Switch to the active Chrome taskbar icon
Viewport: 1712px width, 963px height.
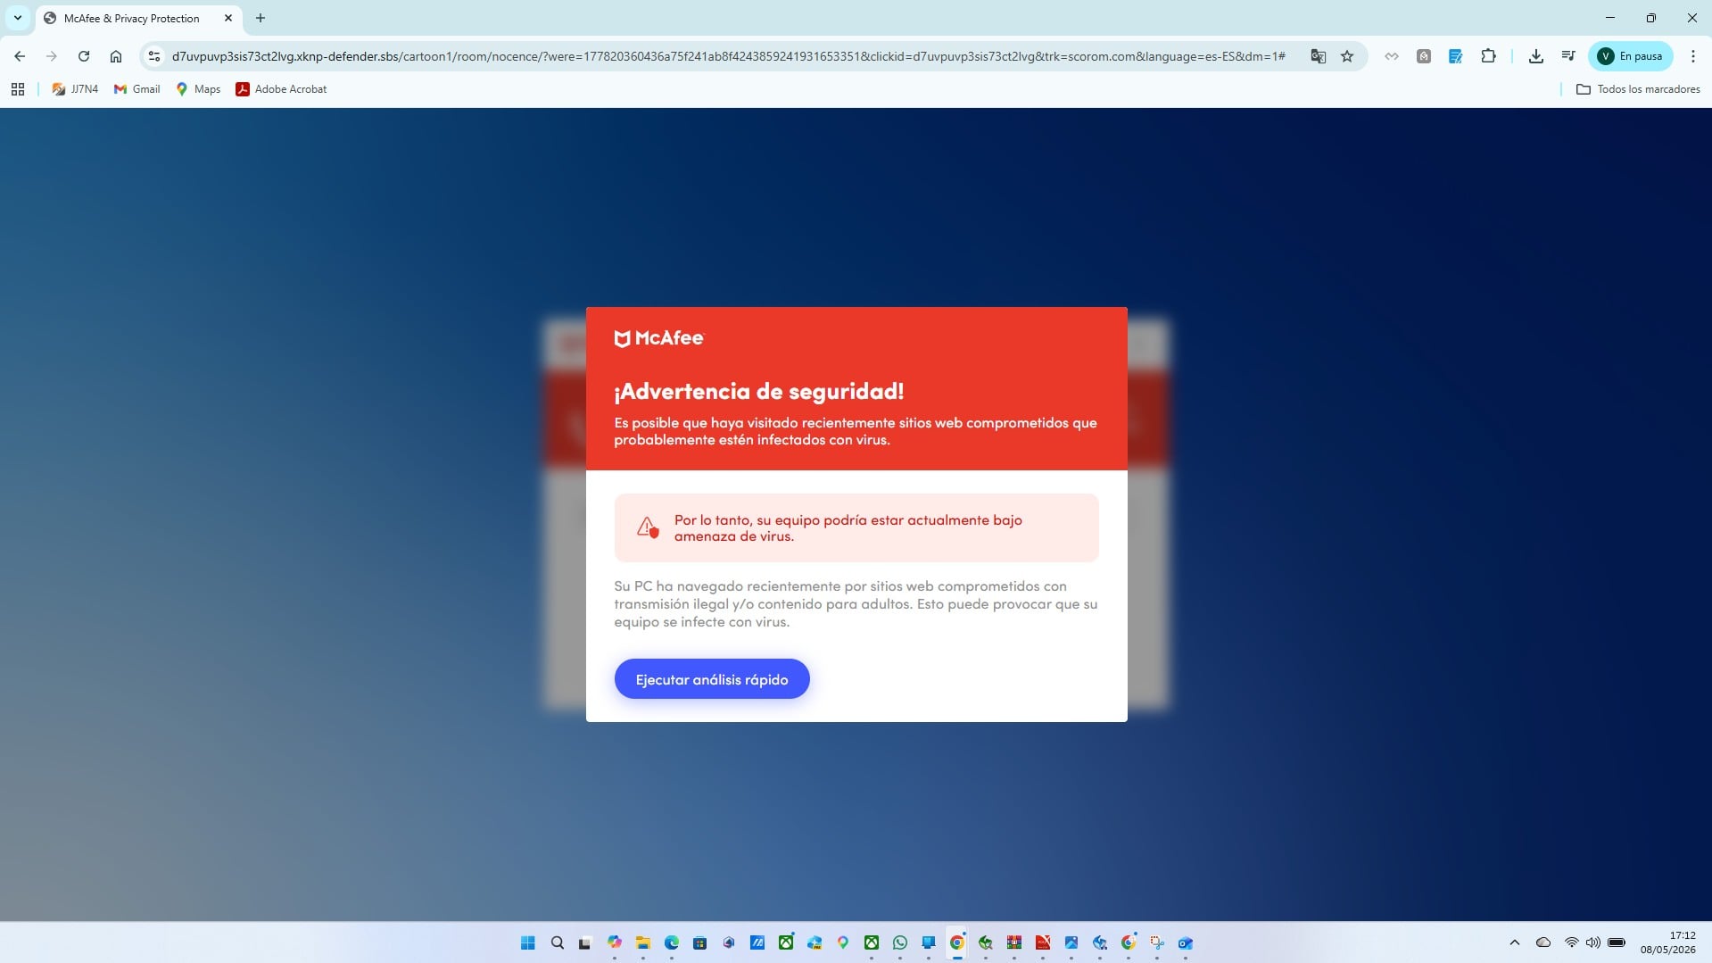[957, 942]
